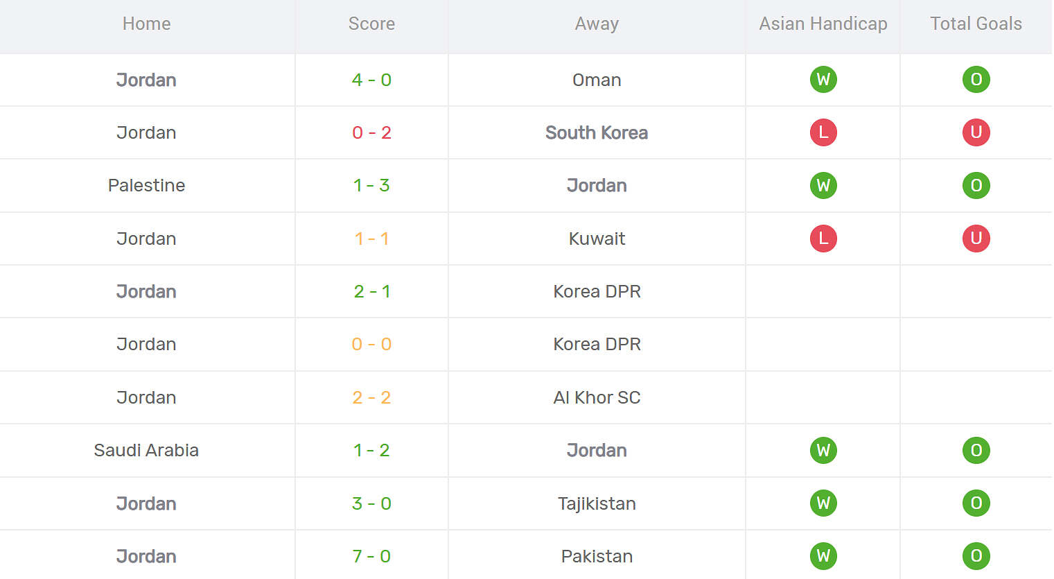Click the Tajikistan away team name

(597, 503)
